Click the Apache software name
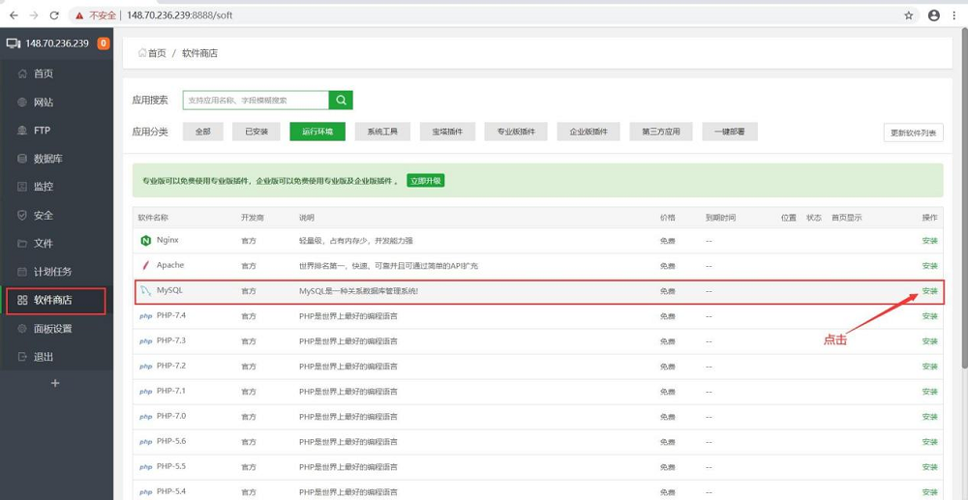Image resolution: width=968 pixels, height=500 pixels. coord(170,265)
